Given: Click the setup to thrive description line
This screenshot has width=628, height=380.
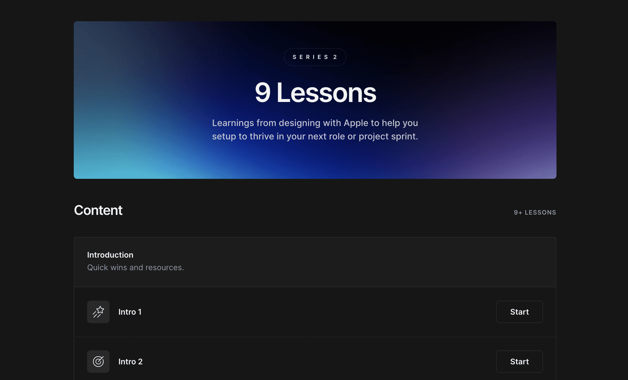Looking at the screenshot, I should point(315,136).
